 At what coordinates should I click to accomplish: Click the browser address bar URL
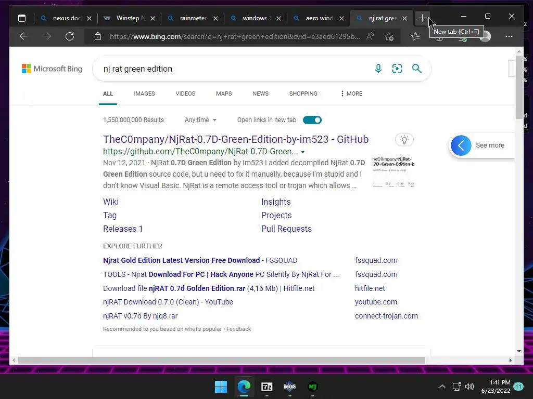(235, 36)
